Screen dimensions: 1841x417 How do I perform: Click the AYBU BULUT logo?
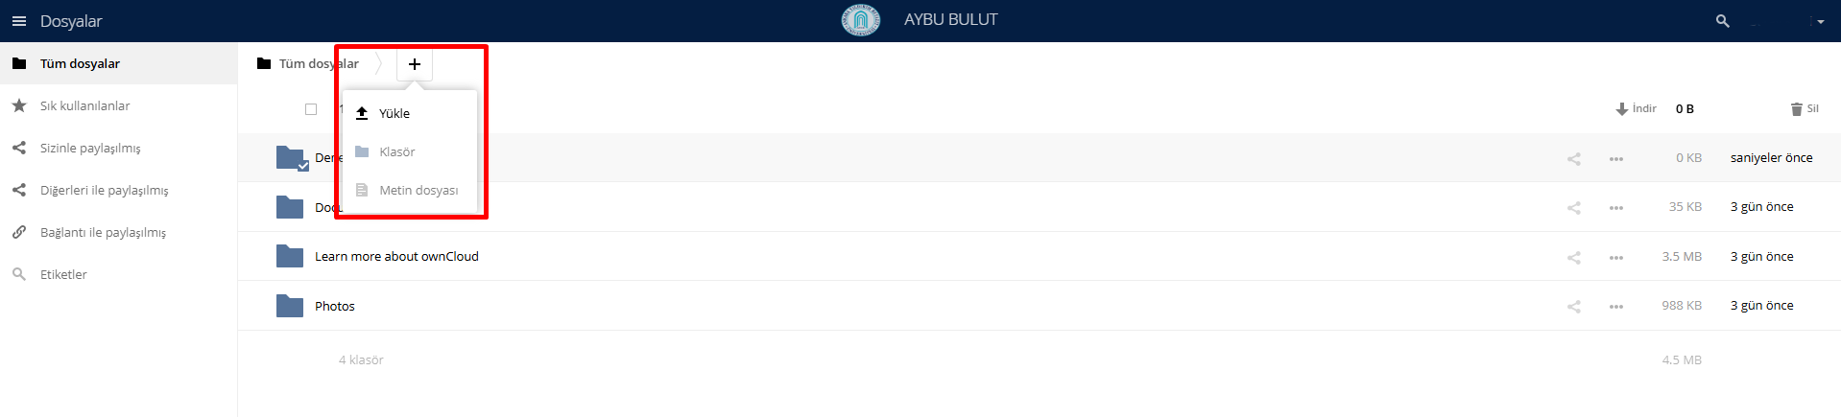pyautogui.click(x=860, y=20)
